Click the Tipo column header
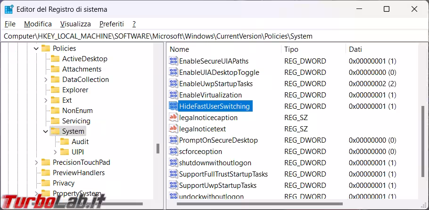Viewport: 429px width, 210px height. coord(291,49)
